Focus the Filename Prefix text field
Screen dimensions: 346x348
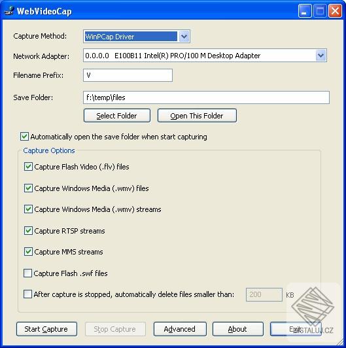128,75
